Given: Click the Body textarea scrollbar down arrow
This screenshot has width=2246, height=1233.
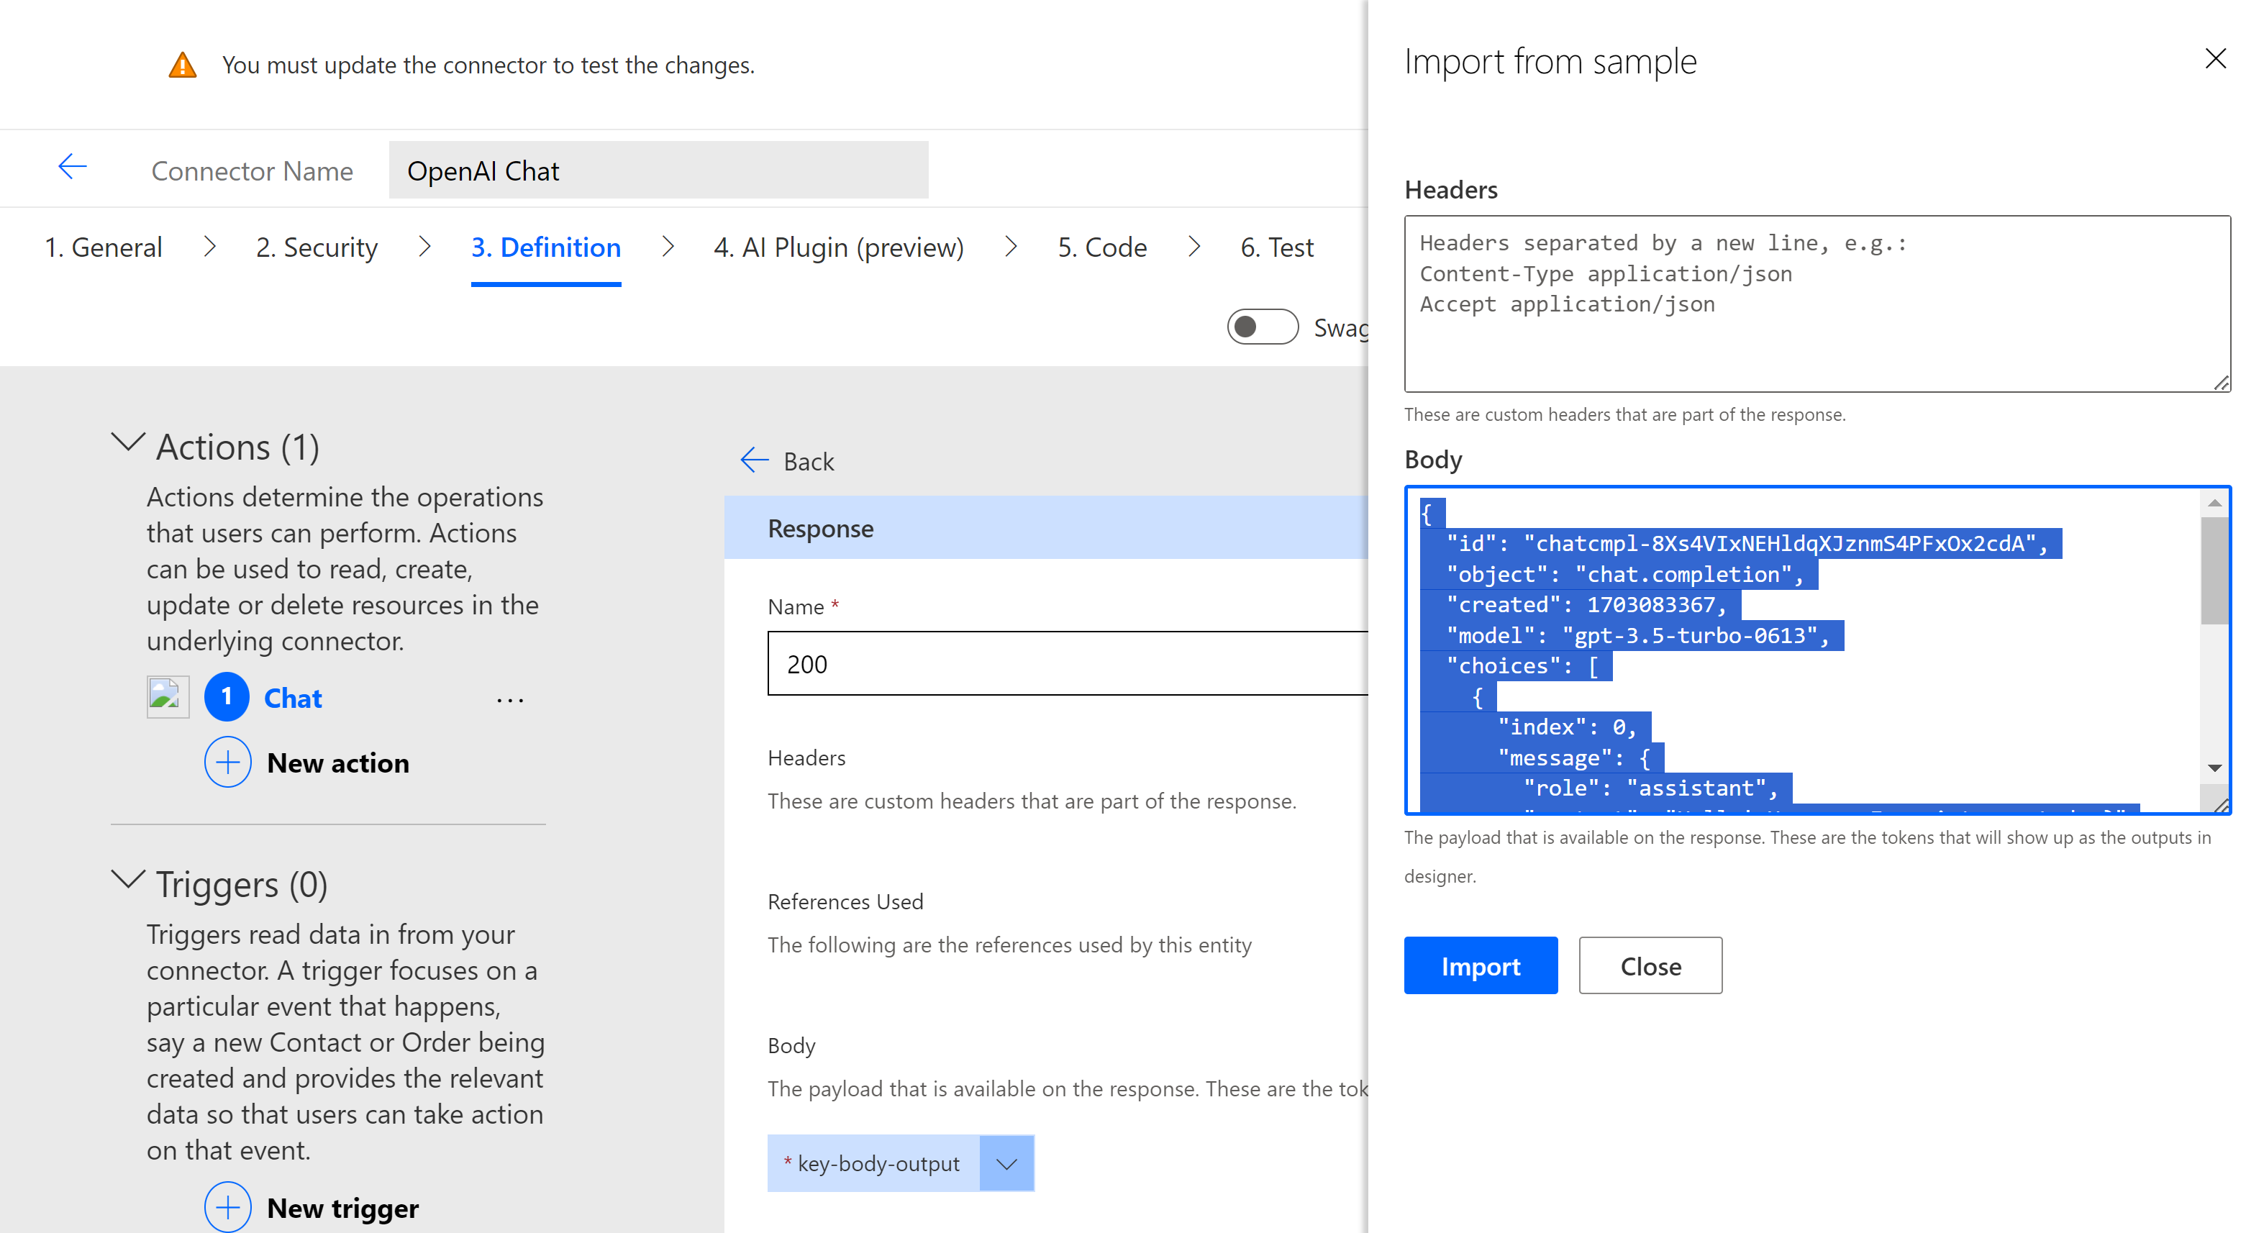Looking at the screenshot, I should 2214,768.
